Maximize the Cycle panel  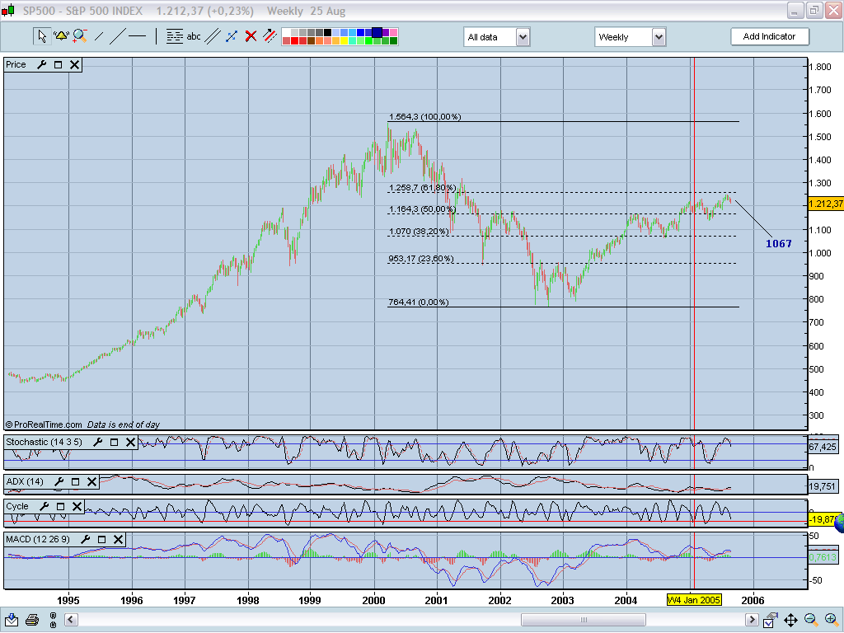click(61, 507)
